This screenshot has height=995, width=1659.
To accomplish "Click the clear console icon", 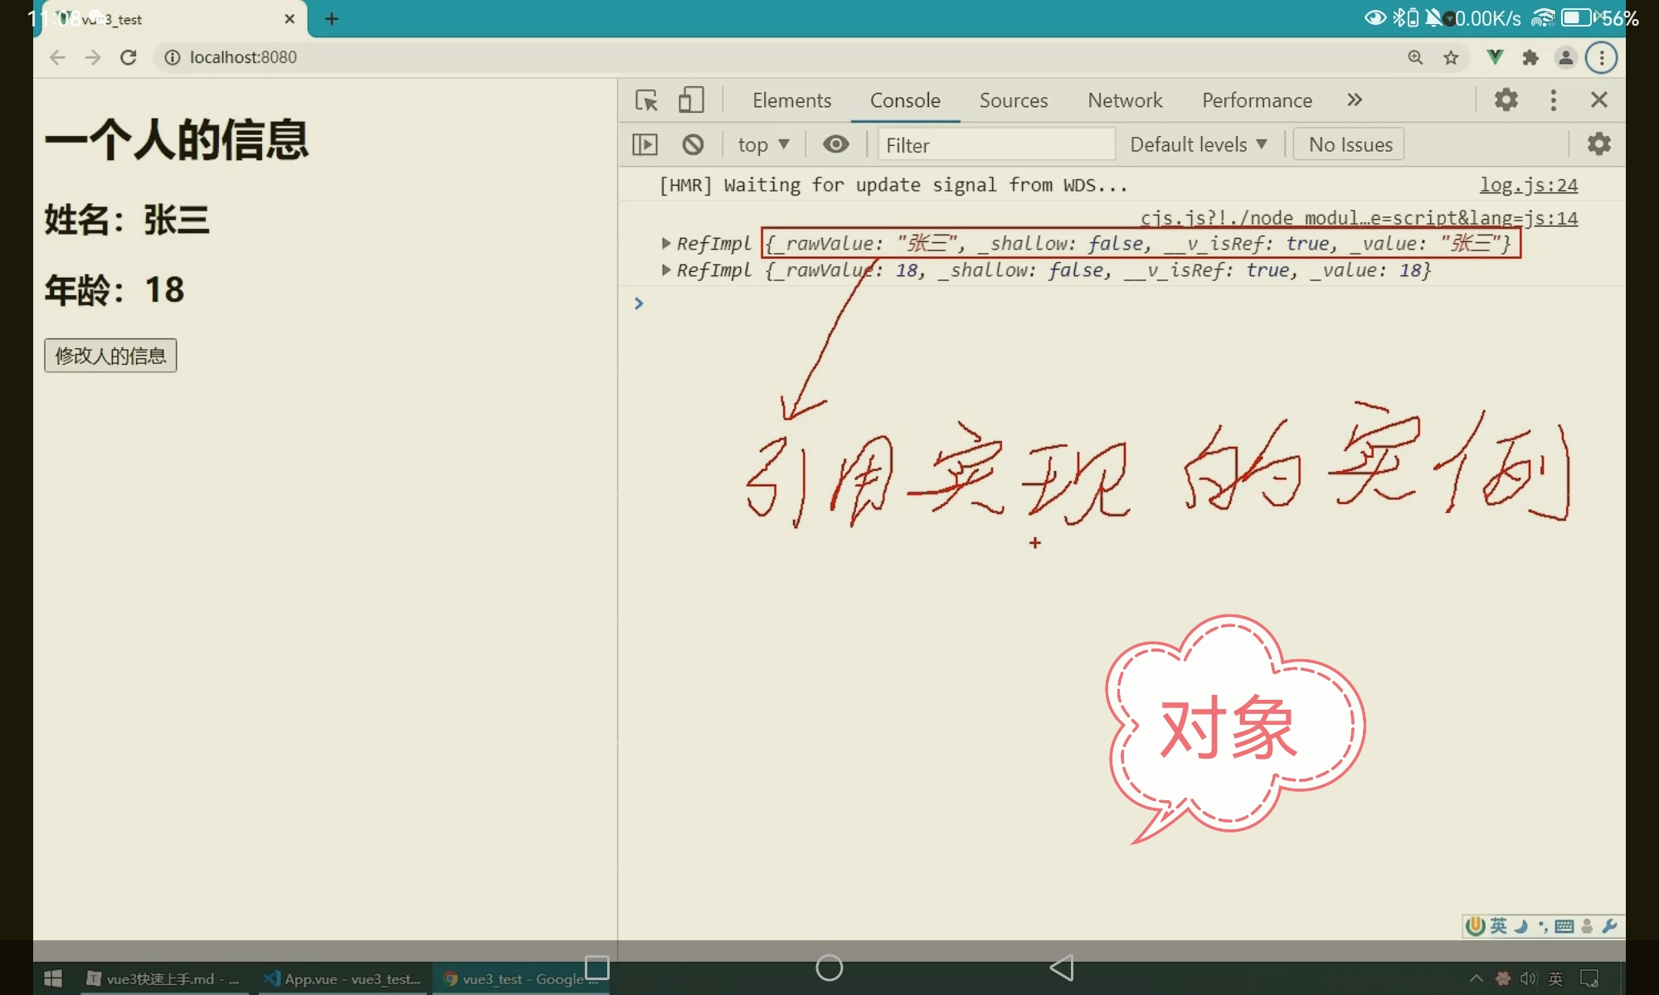I will pos(693,144).
